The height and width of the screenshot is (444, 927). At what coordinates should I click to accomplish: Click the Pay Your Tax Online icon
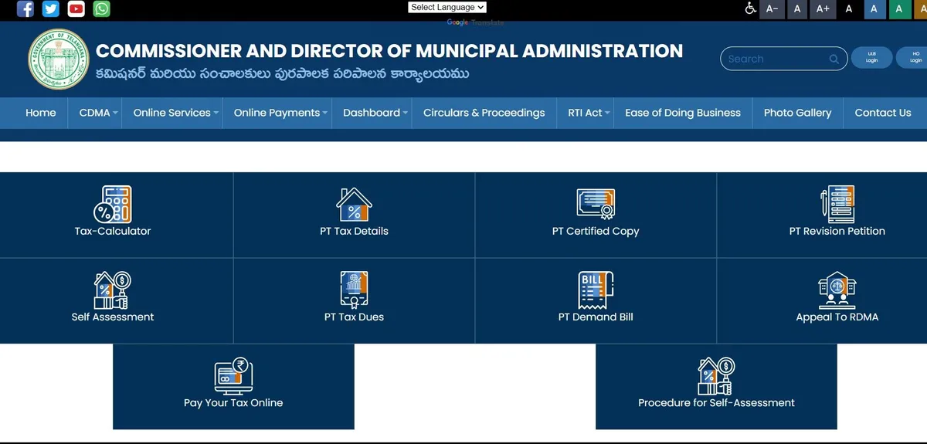[x=233, y=376]
